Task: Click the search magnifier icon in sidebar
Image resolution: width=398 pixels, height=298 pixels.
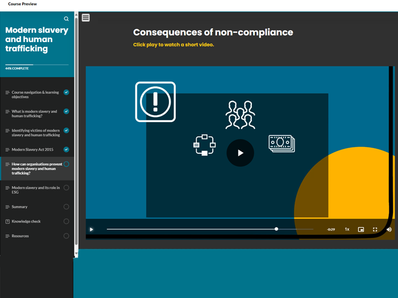Action: (67, 19)
